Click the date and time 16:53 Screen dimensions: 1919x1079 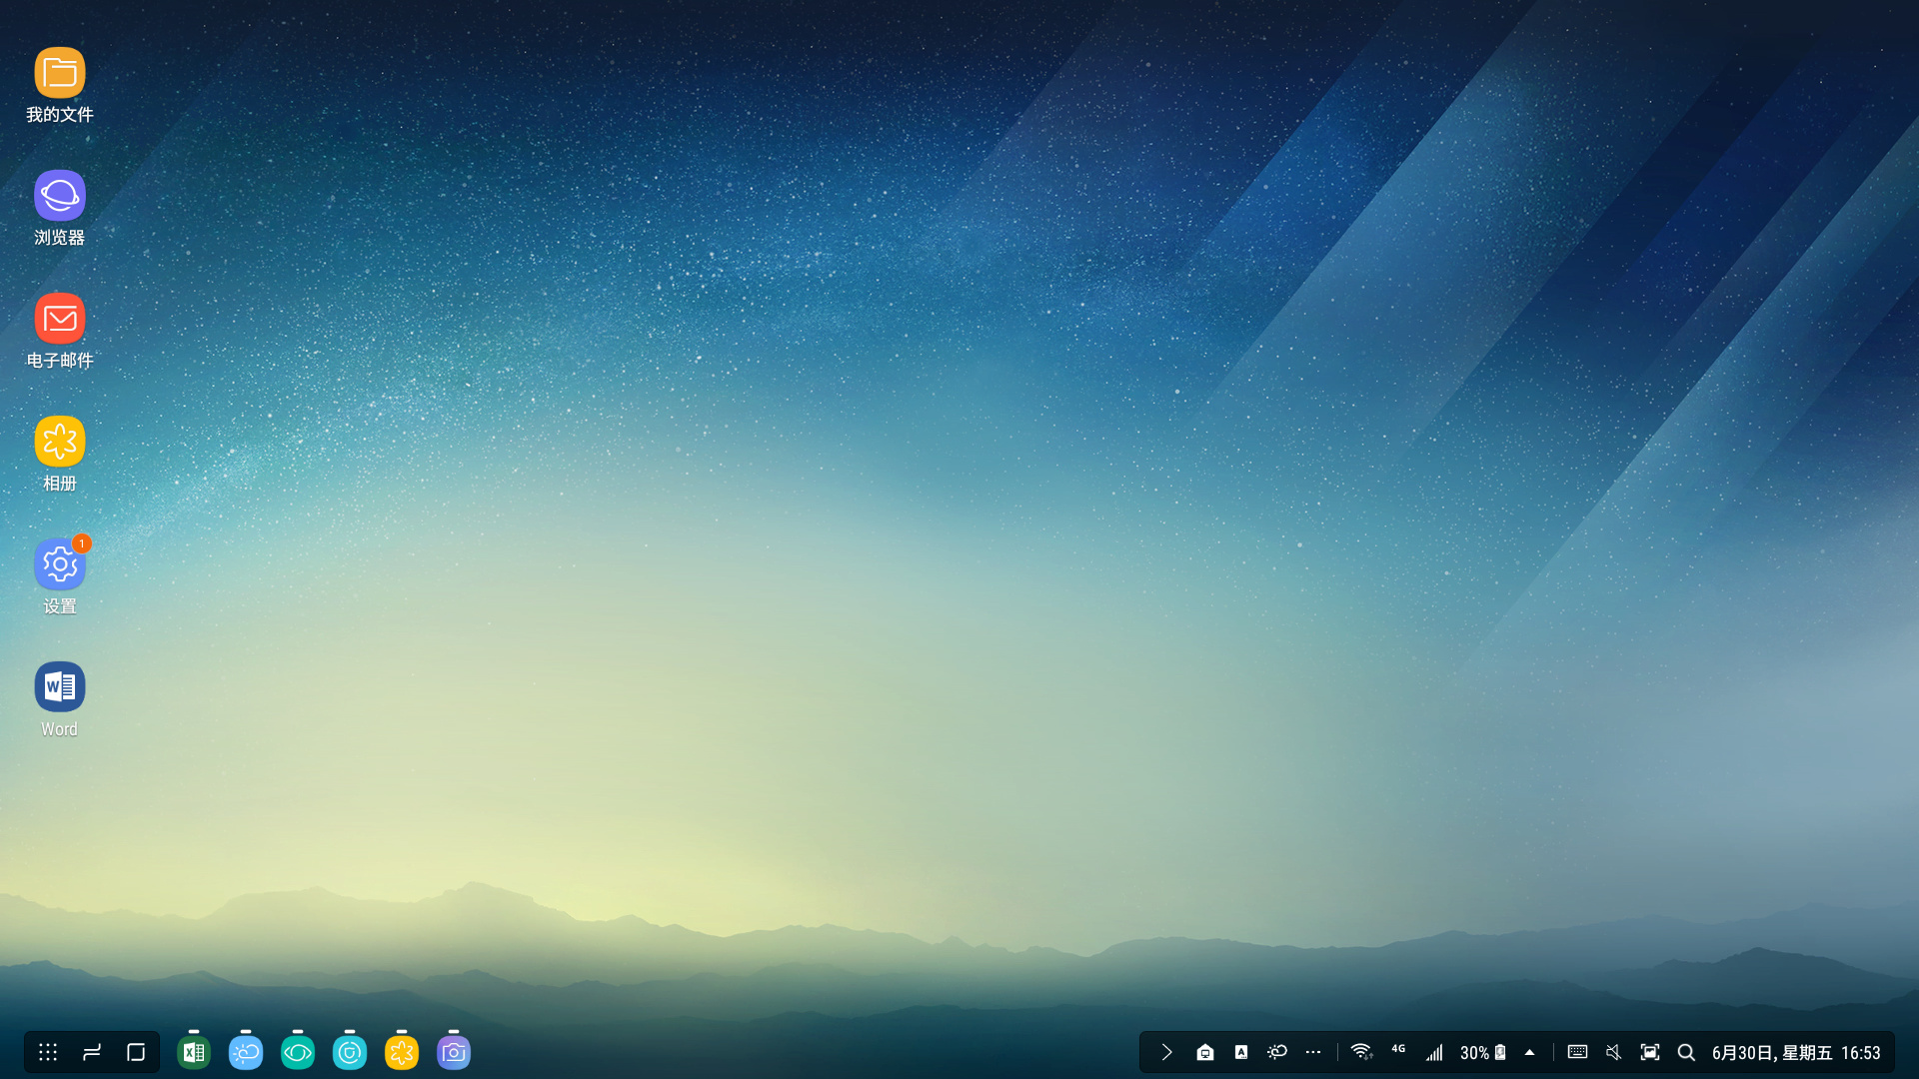click(1795, 1052)
